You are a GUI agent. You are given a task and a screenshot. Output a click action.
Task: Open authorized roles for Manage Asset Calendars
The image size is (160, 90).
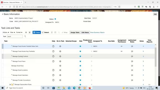pos(132,75)
